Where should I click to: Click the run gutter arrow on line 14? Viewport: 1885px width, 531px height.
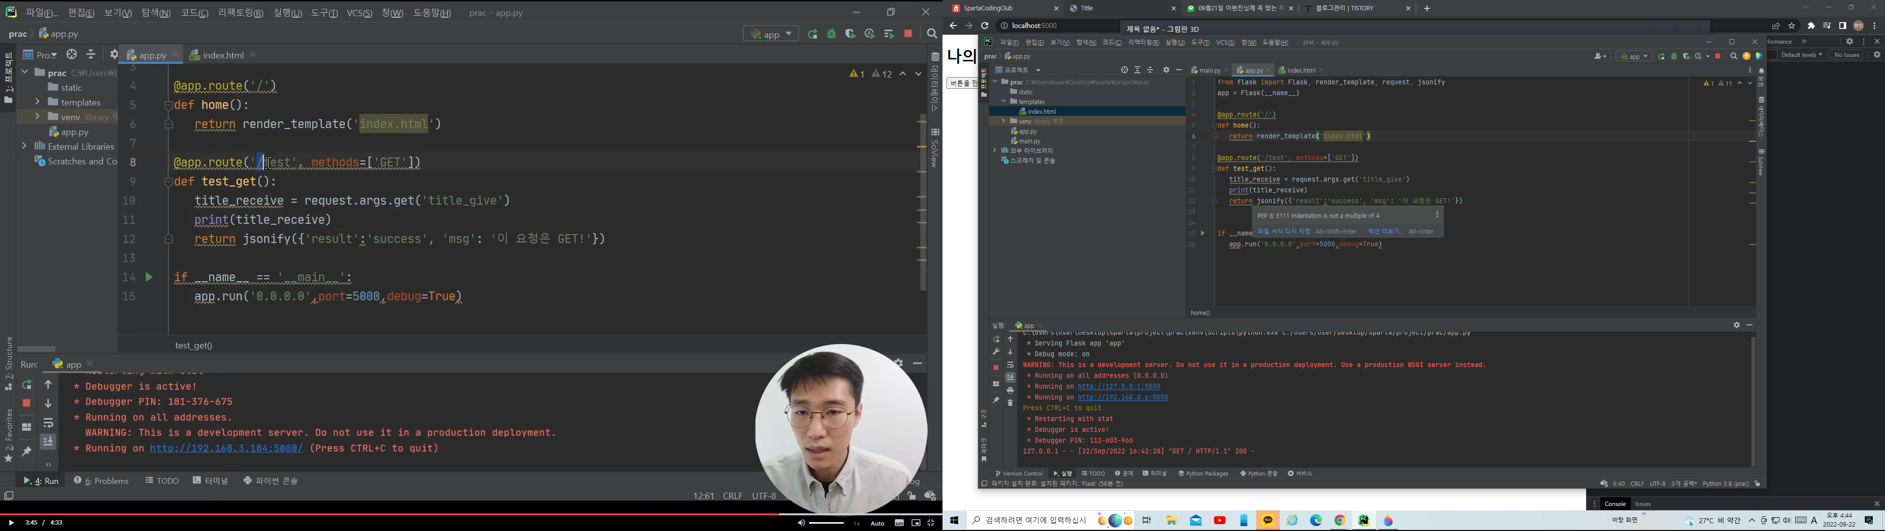[x=149, y=277]
